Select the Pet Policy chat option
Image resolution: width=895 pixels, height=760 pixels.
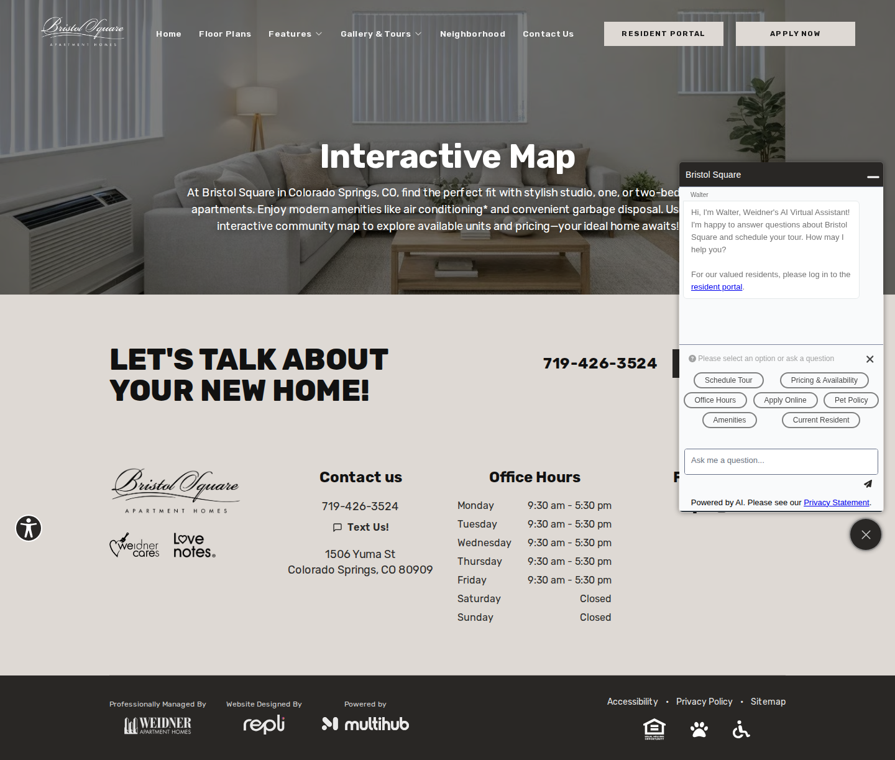coord(851,400)
